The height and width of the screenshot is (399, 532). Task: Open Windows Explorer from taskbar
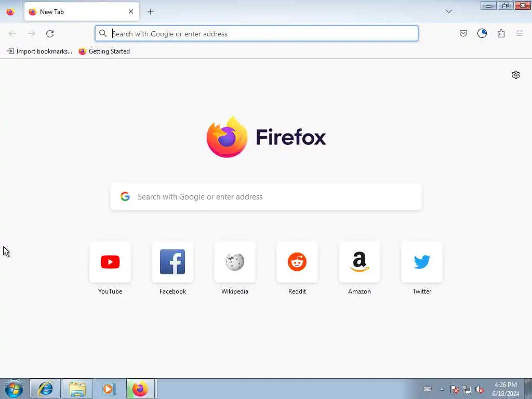(x=77, y=389)
